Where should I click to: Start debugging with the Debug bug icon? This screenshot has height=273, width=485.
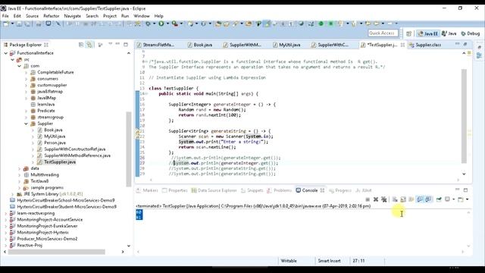149,24
